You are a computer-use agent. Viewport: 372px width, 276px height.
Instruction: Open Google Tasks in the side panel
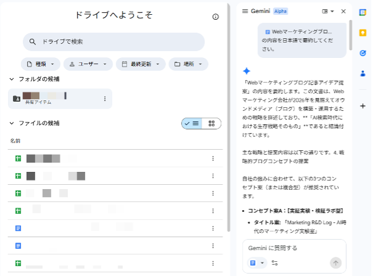click(363, 53)
